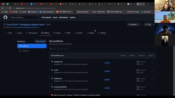Go forward with browser forward arrow
175x98 pixels.
6,8
